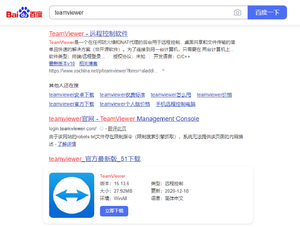The width and height of the screenshot is (300, 227).
Task: Open teamviewer官网 Management Console result
Action: [x=124, y=119]
